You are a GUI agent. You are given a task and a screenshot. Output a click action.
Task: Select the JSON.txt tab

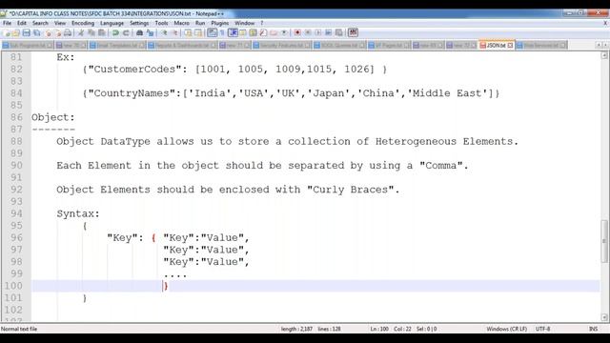[496, 45]
